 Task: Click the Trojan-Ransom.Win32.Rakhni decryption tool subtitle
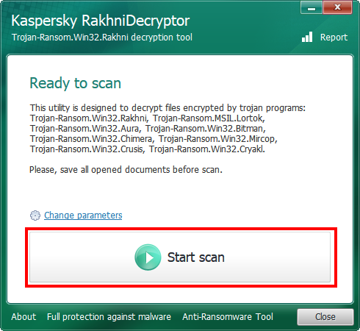(102, 38)
